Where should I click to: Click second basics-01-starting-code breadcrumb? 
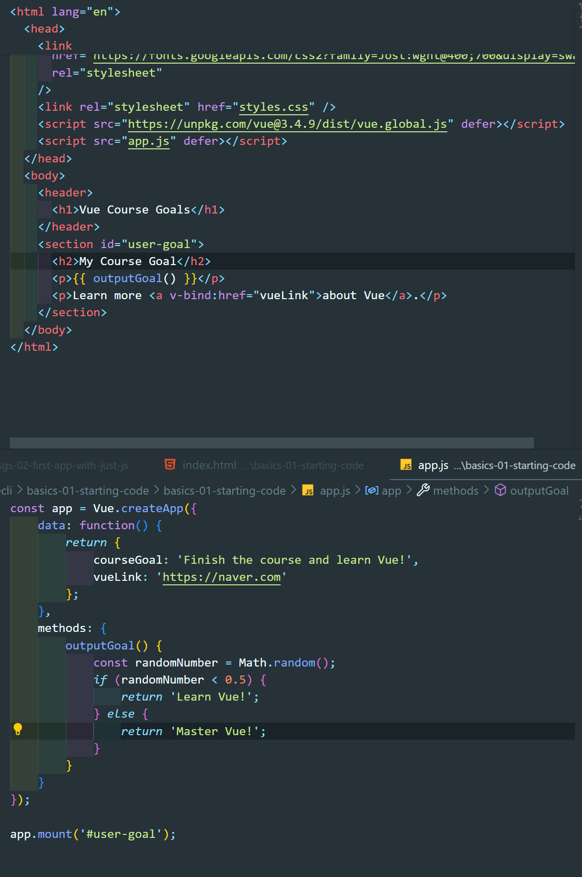(x=224, y=491)
